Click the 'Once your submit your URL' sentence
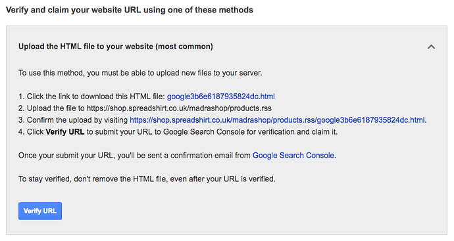This screenshot has height=241, width=454. [177, 156]
